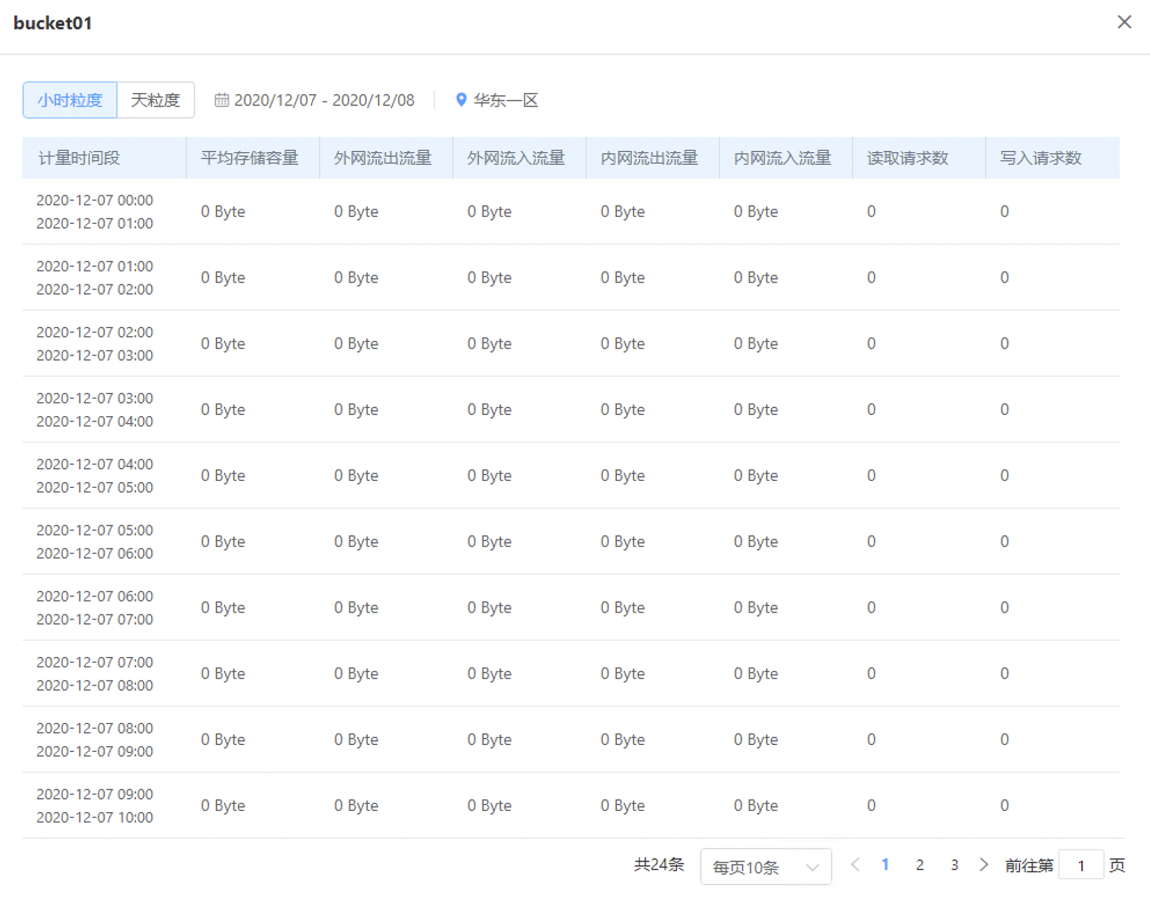
Task: Click 读取请求数 value in 05:00-06:00 row
Action: pyautogui.click(x=871, y=541)
